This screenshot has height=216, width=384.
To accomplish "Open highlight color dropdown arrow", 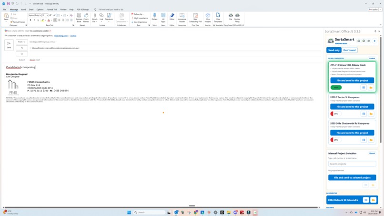I will click(x=45, y=20).
